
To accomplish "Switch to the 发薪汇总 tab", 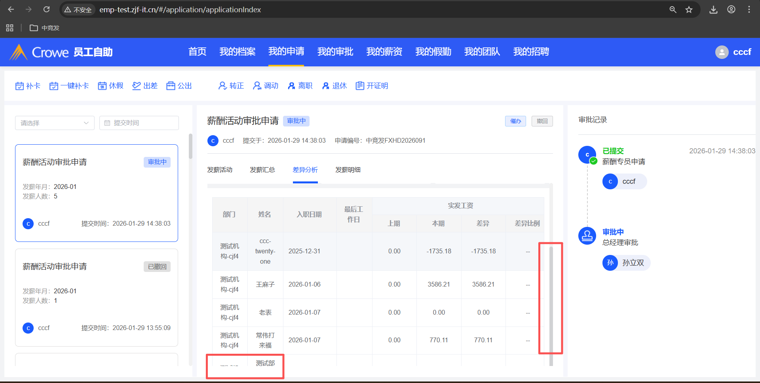I will (x=262, y=170).
